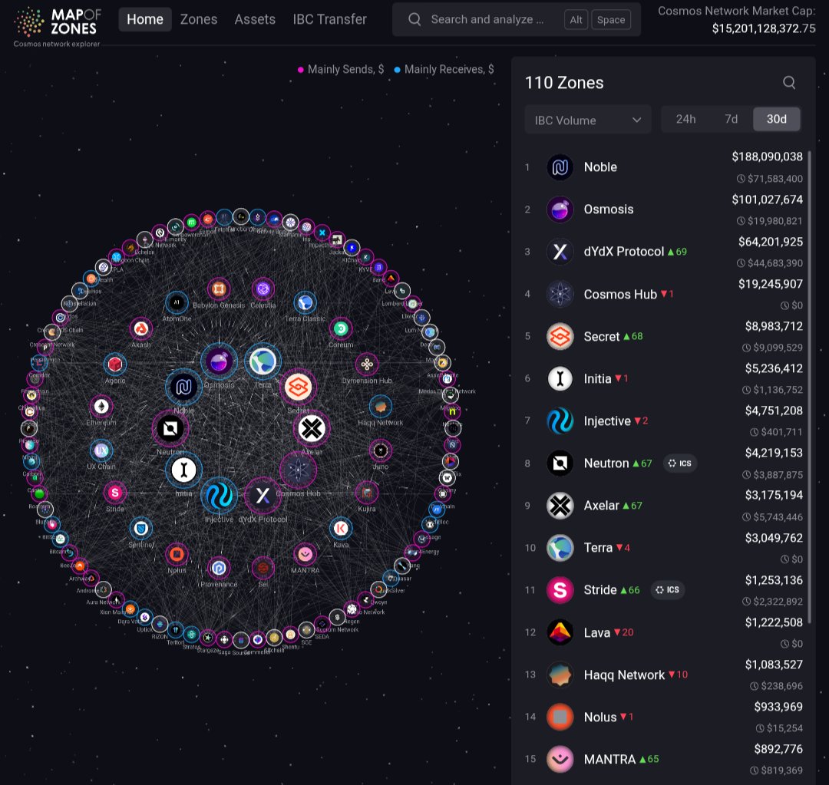829x785 pixels.
Task: Select the Axelar node on the map
Action: click(312, 428)
